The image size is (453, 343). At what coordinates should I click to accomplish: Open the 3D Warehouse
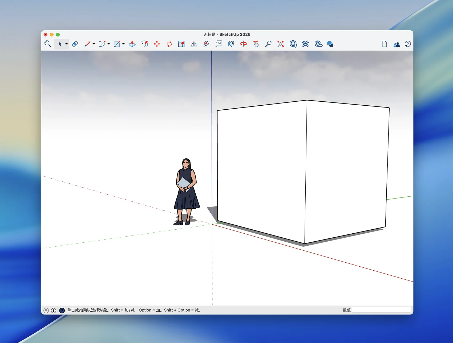tap(293, 44)
